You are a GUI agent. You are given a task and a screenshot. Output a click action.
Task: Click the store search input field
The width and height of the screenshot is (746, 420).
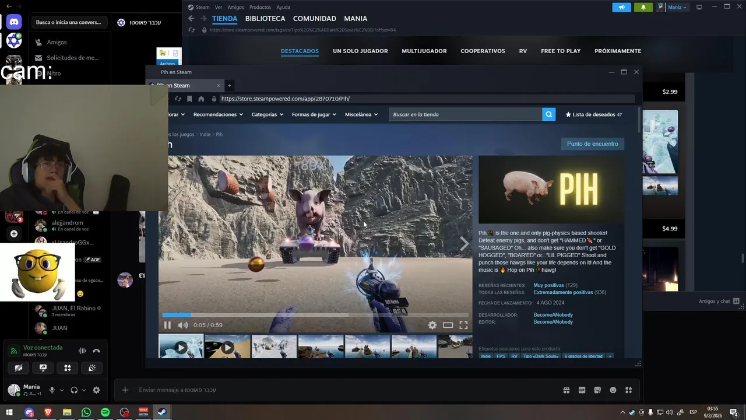pos(465,114)
